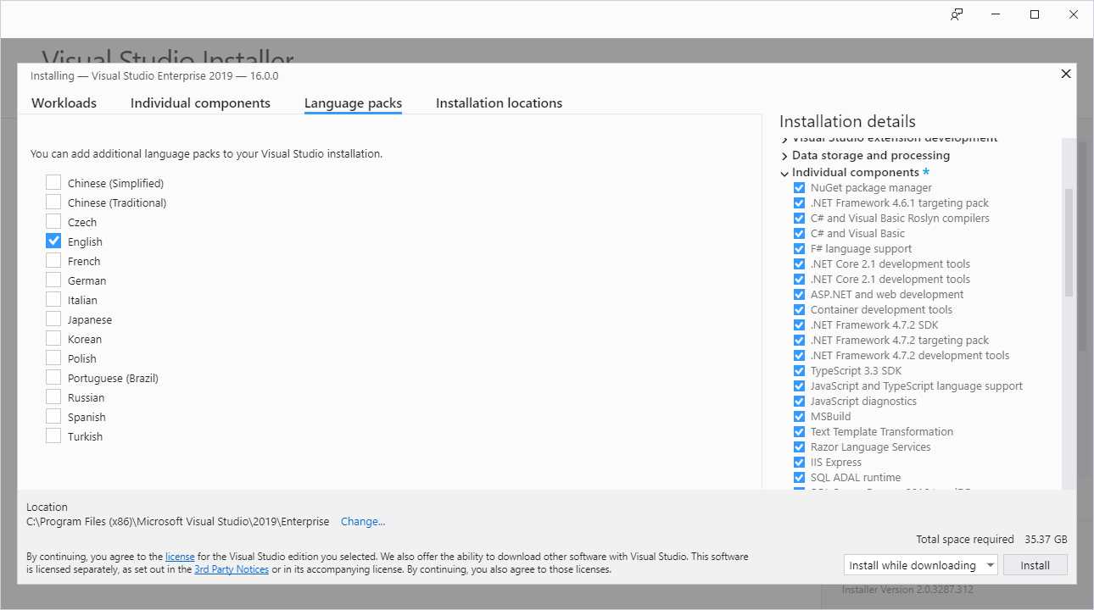Expand the Data storage and processing section
Viewport: 1094px width, 610px height.
784,156
